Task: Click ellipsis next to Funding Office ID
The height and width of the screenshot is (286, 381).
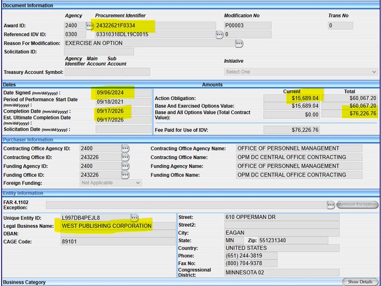Action: [x=126, y=175]
